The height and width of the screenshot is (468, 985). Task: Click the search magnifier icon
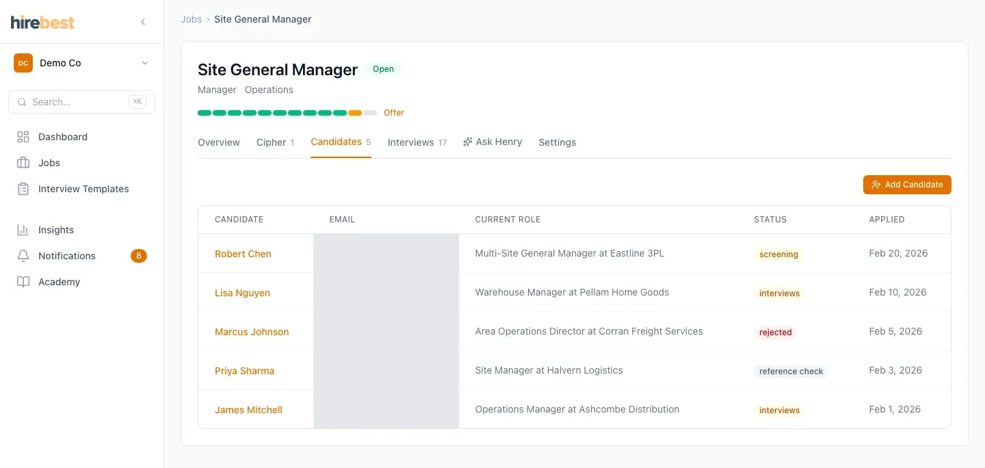[x=23, y=102]
